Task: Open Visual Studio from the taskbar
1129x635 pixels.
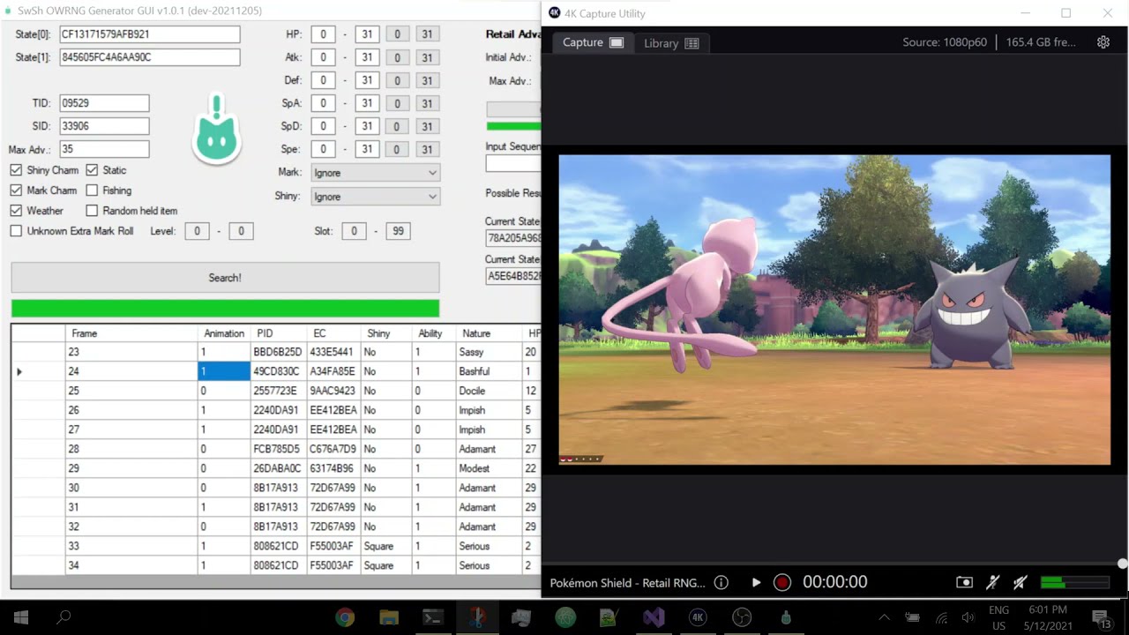Action: click(x=653, y=617)
